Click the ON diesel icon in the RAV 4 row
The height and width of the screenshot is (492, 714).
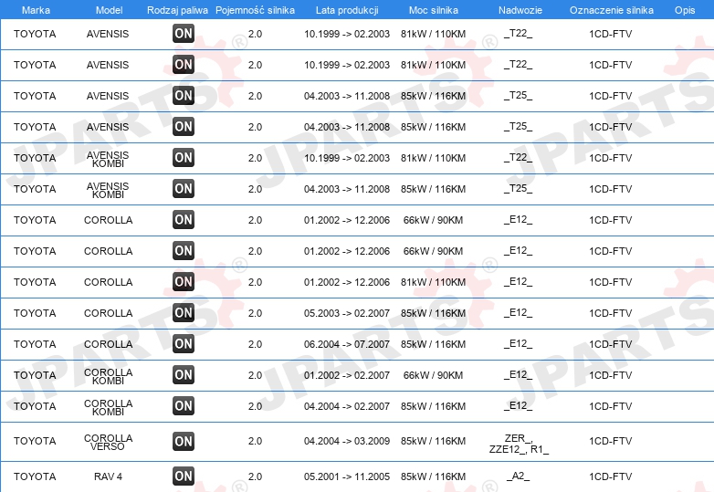coord(184,476)
